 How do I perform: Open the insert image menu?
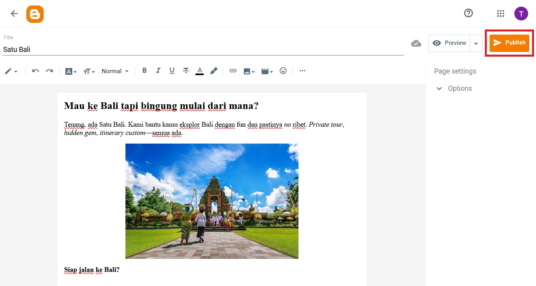pyautogui.click(x=248, y=71)
